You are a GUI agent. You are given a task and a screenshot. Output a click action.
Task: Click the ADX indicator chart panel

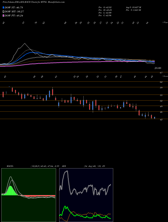tap(86, 195)
